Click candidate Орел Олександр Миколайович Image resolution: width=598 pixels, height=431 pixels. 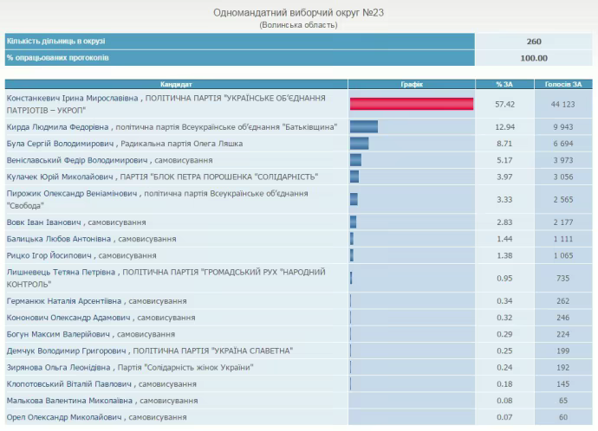coord(64,417)
